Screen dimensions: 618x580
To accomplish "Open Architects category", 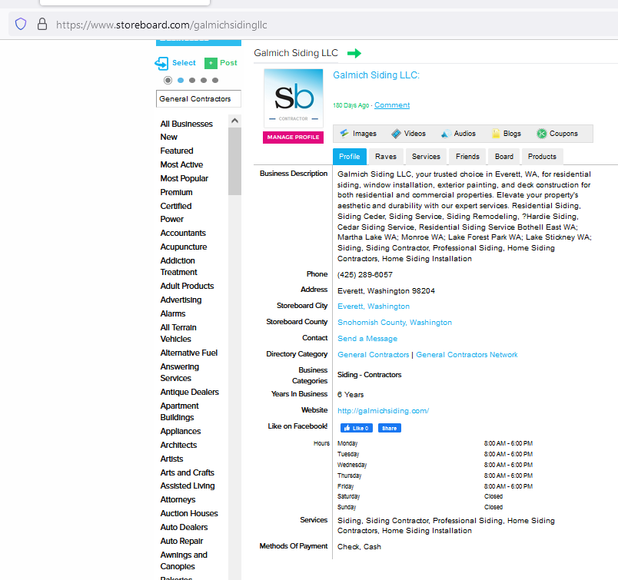I will pyautogui.click(x=178, y=445).
